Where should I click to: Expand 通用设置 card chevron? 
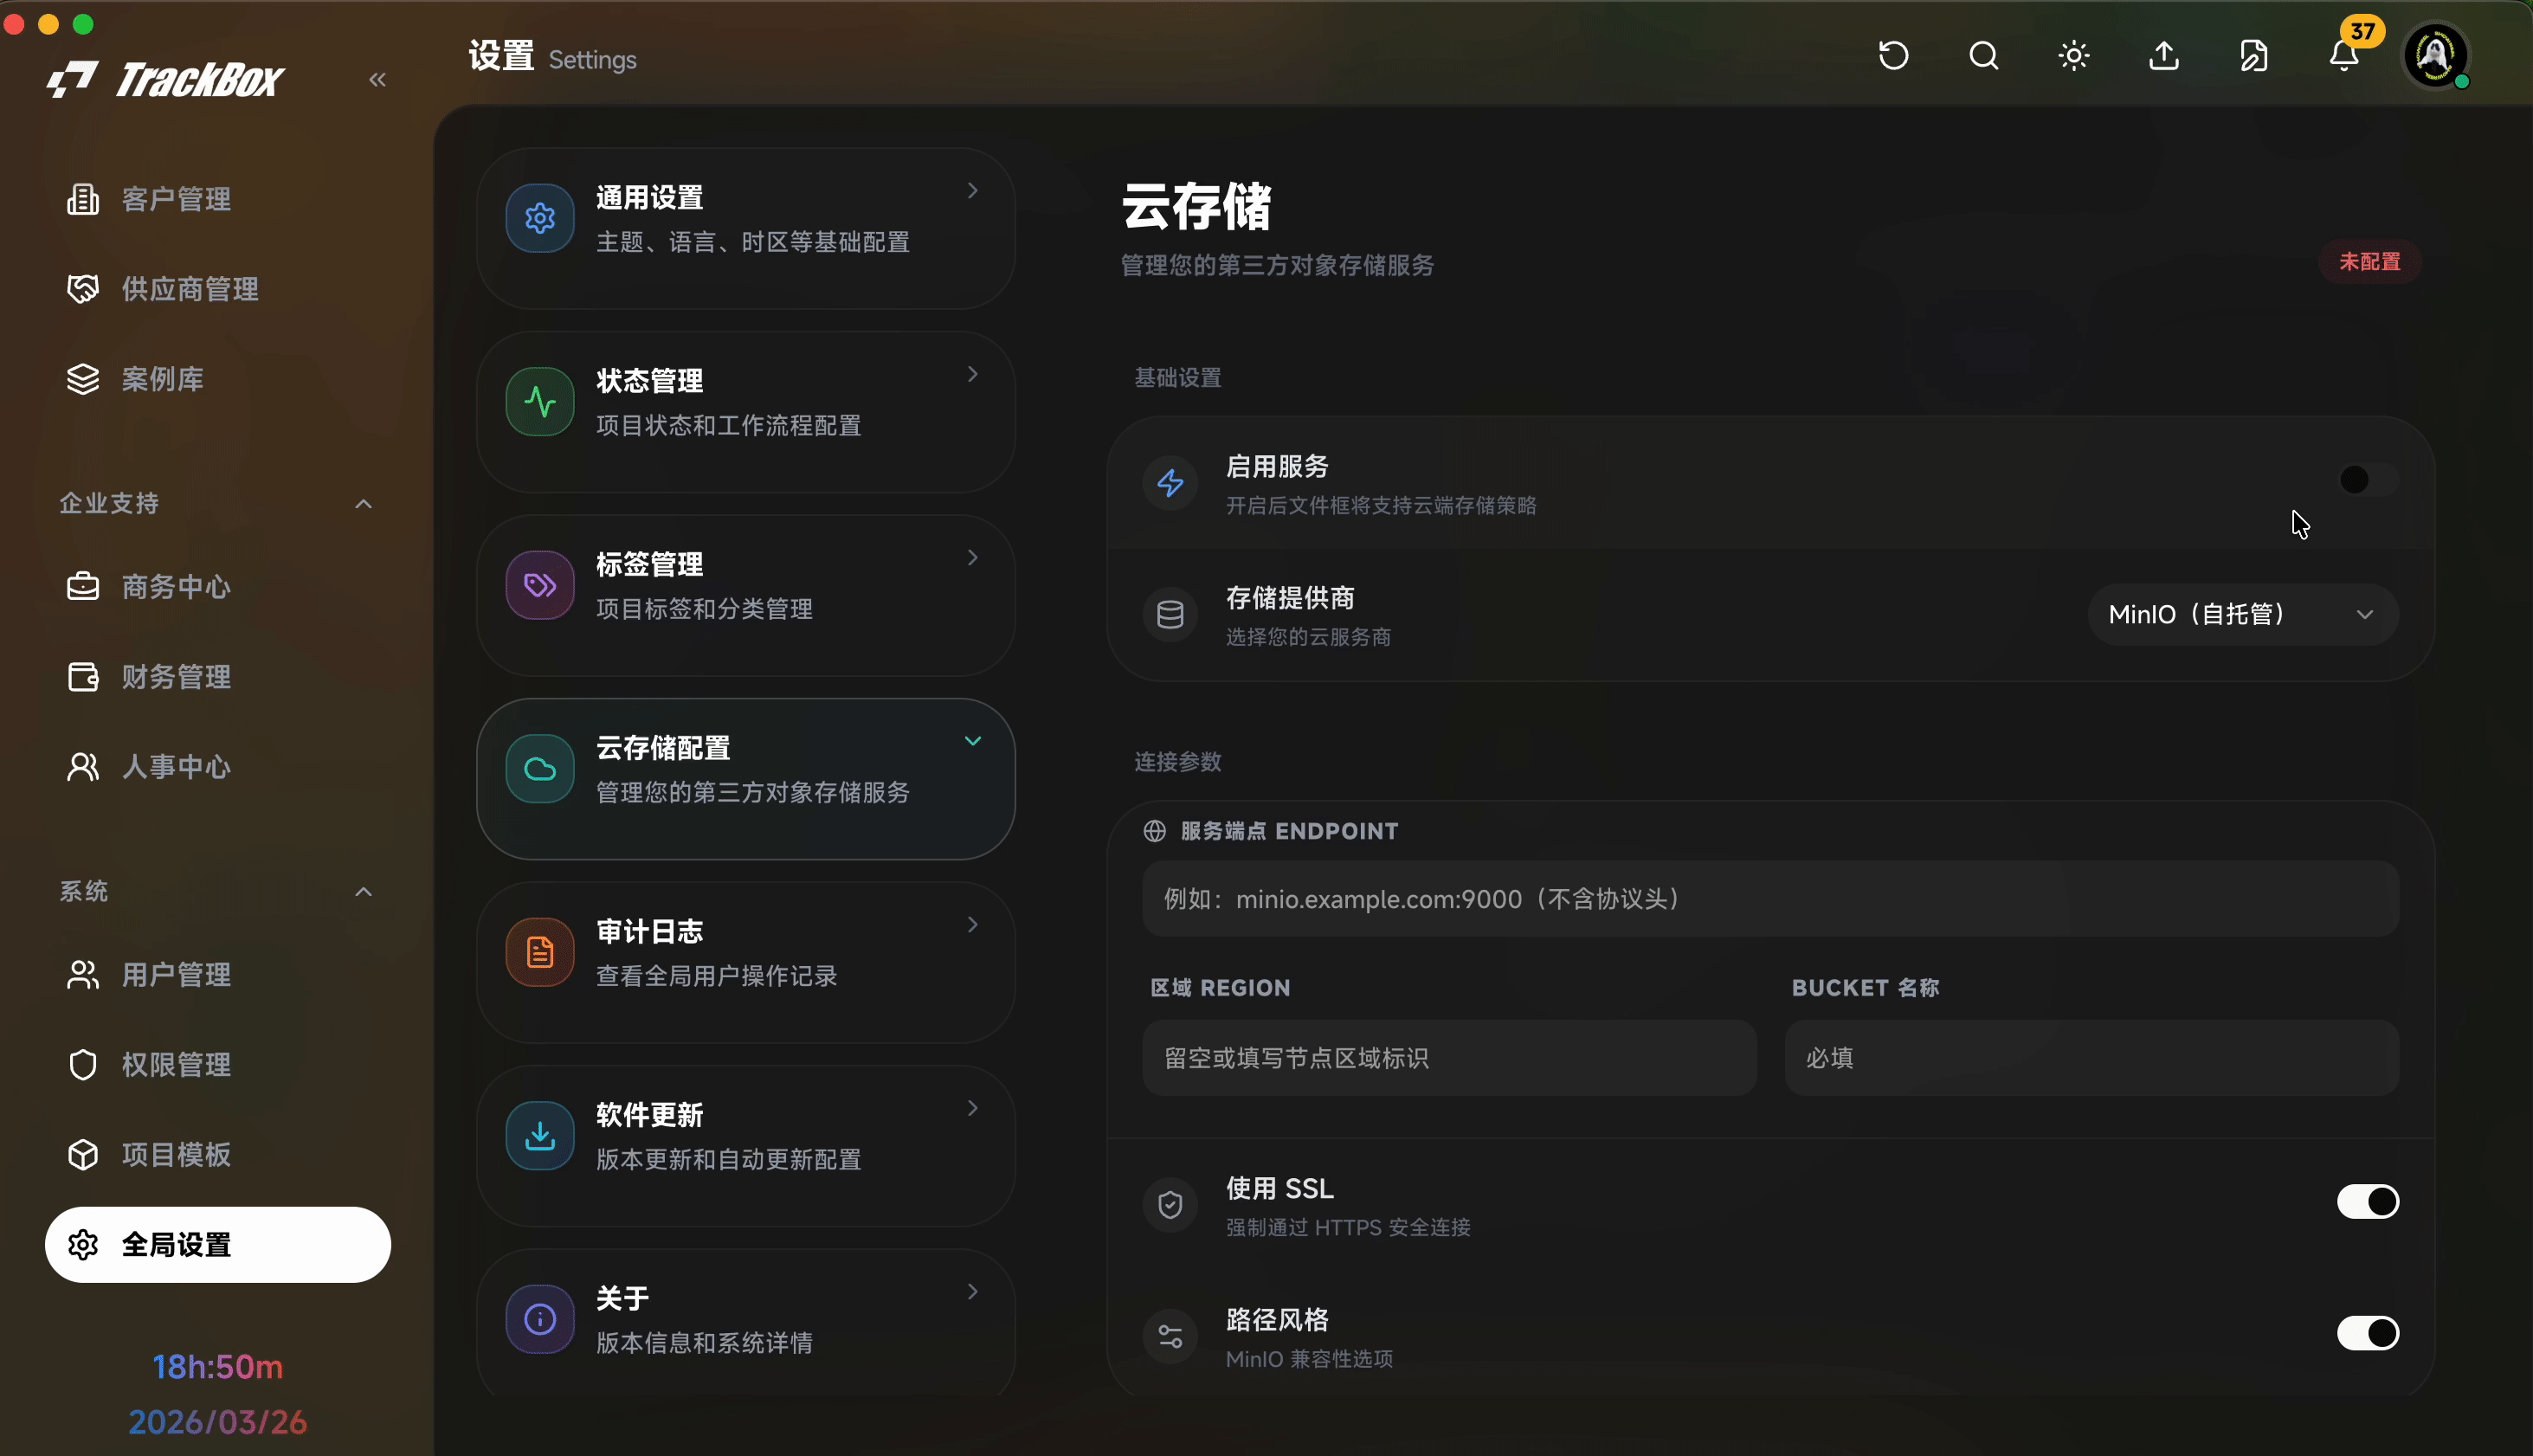(x=972, y=190)
